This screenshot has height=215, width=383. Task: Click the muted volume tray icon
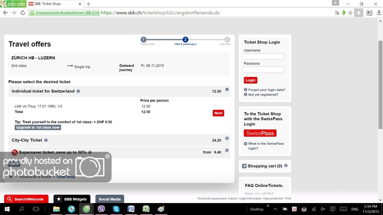pos(323,209)
